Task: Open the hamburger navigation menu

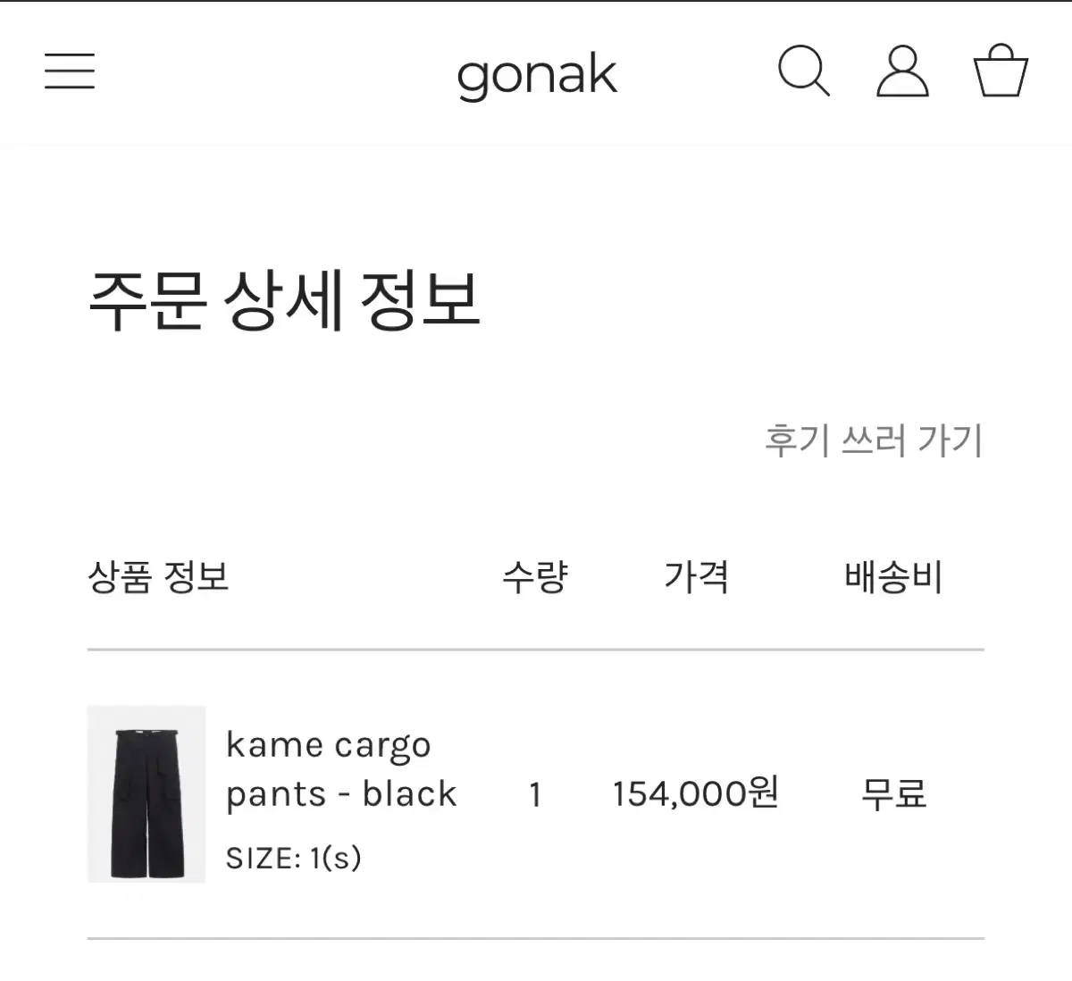Action: pos(70,71)
